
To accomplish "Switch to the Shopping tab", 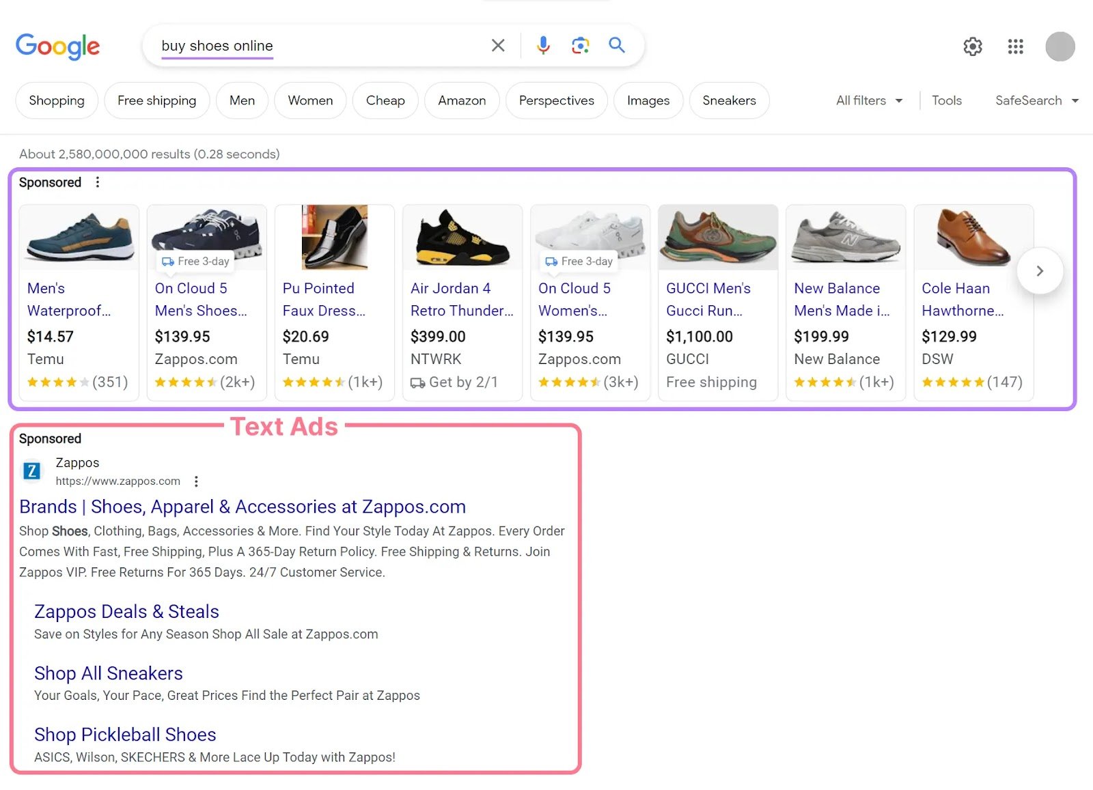I will [x=56, y=100].
